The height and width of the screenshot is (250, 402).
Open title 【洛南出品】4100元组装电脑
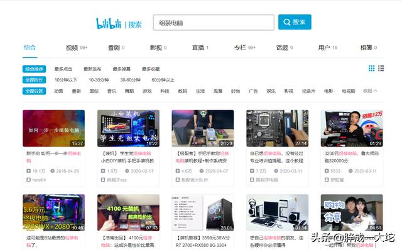pos(128,241)
